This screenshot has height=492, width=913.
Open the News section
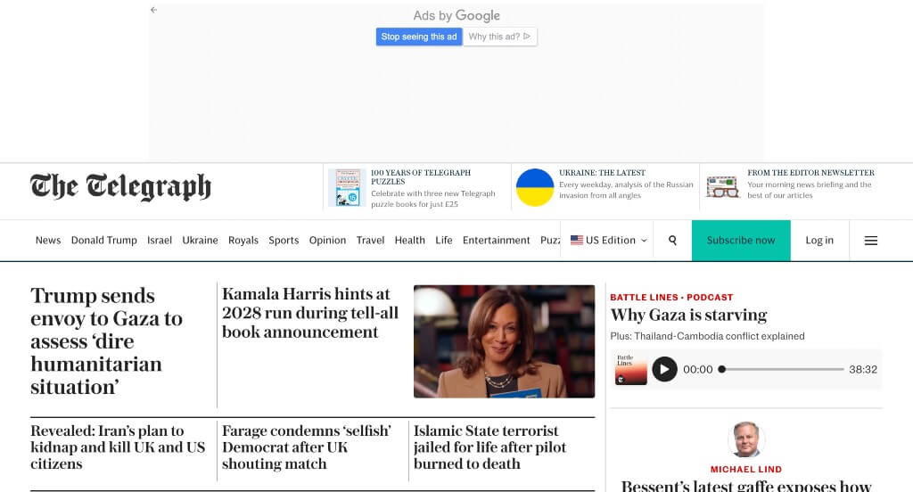(48, 240)
